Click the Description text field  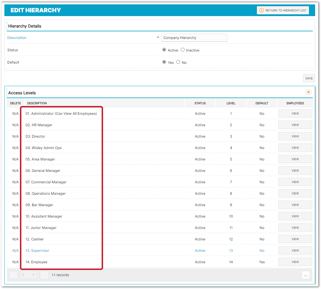tap(194, 38)
